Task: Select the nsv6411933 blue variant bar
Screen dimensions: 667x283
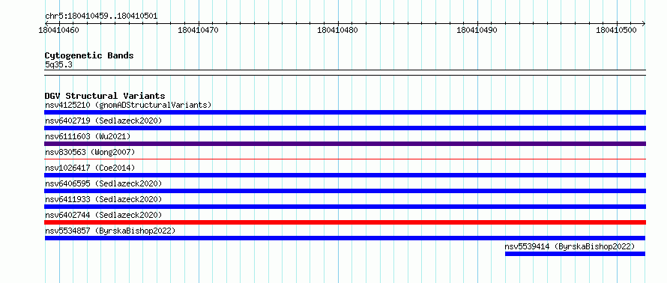Action: [345, 207]
